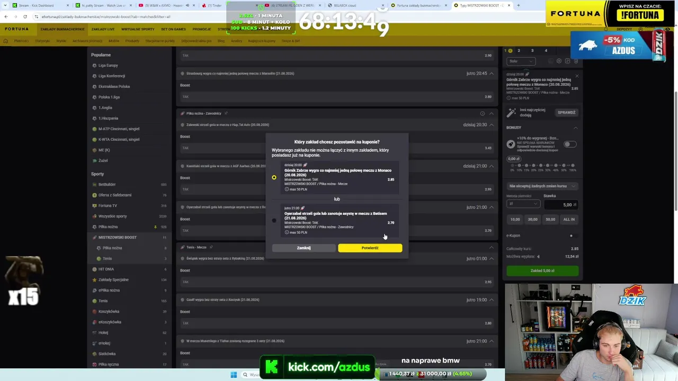678x381 pixels.
Task: Expand the MISTRZOWSKI BOOST category
Action: tap(118, 238)
